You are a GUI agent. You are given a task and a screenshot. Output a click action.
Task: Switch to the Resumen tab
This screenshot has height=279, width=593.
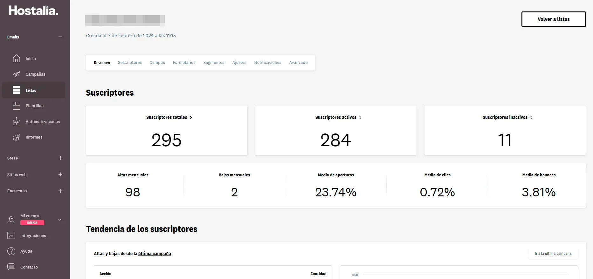(102, 63)
